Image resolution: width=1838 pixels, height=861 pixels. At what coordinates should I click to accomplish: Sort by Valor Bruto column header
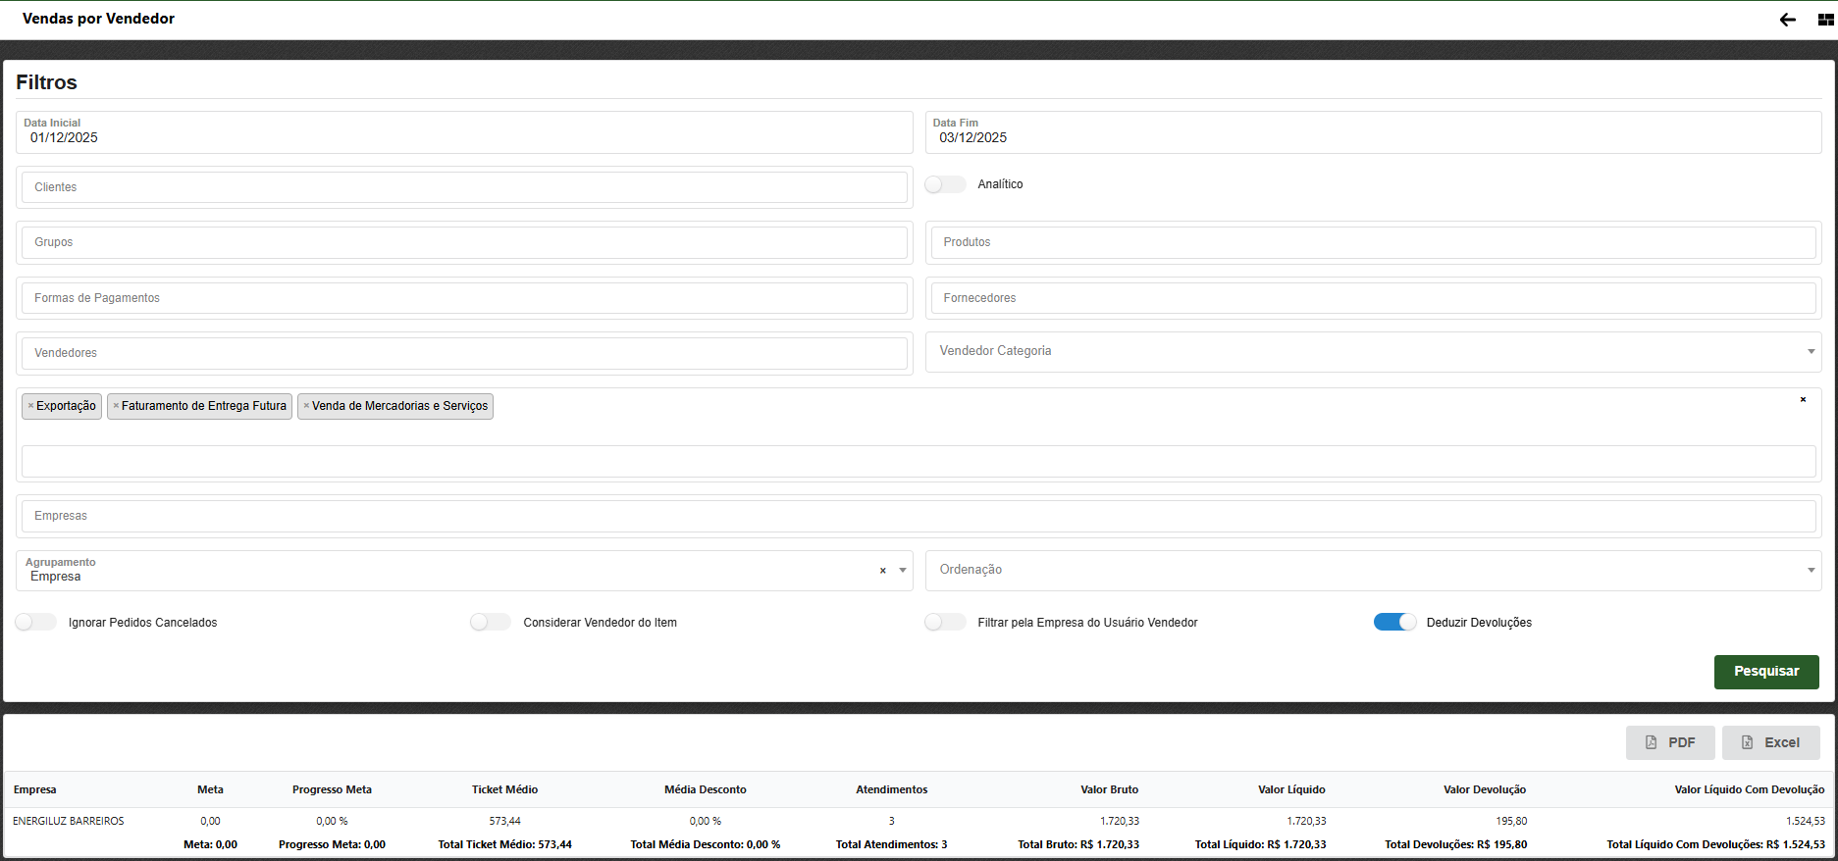(x=1109, y=789)
